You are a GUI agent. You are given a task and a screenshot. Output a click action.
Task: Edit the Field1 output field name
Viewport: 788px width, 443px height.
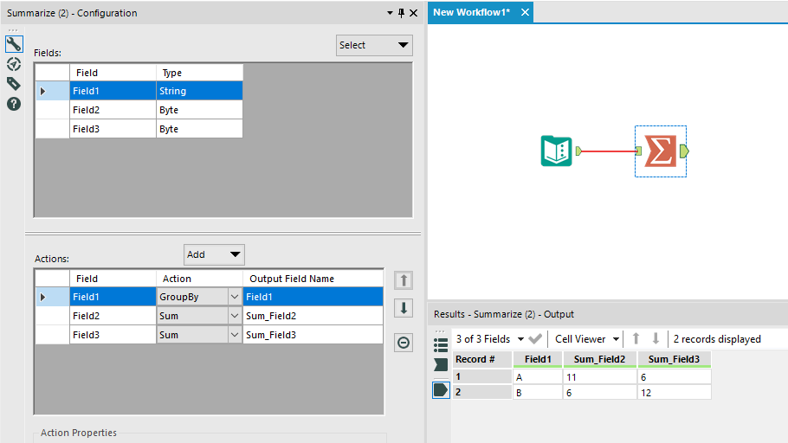(313, 297)
